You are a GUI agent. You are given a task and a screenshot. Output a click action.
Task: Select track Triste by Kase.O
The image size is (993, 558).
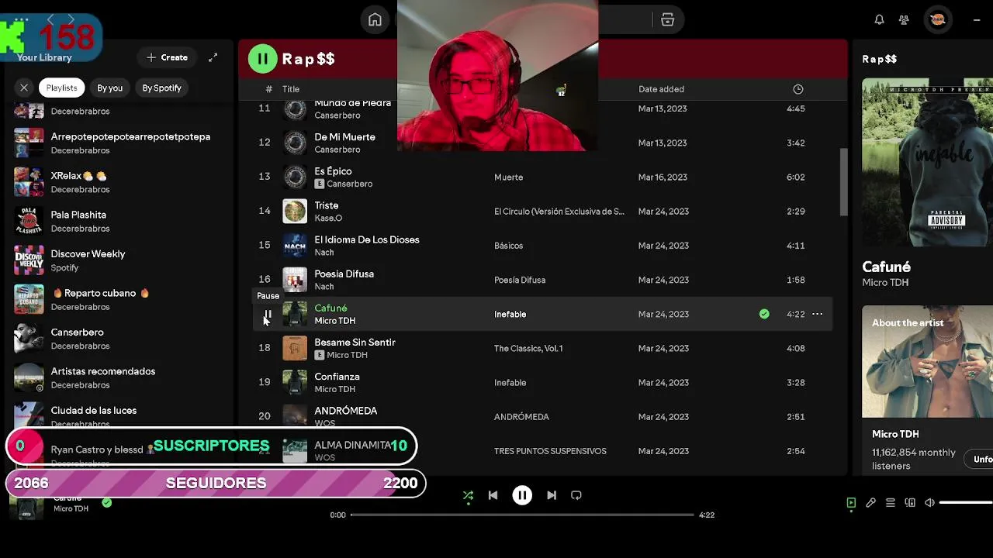pyautogui.click(x=326, y=205)
